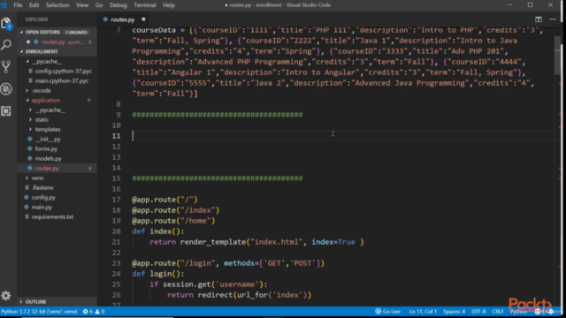Split the editor to the right
The height and width of the screenshot is (318, 566).
click(x=539, y=19)
